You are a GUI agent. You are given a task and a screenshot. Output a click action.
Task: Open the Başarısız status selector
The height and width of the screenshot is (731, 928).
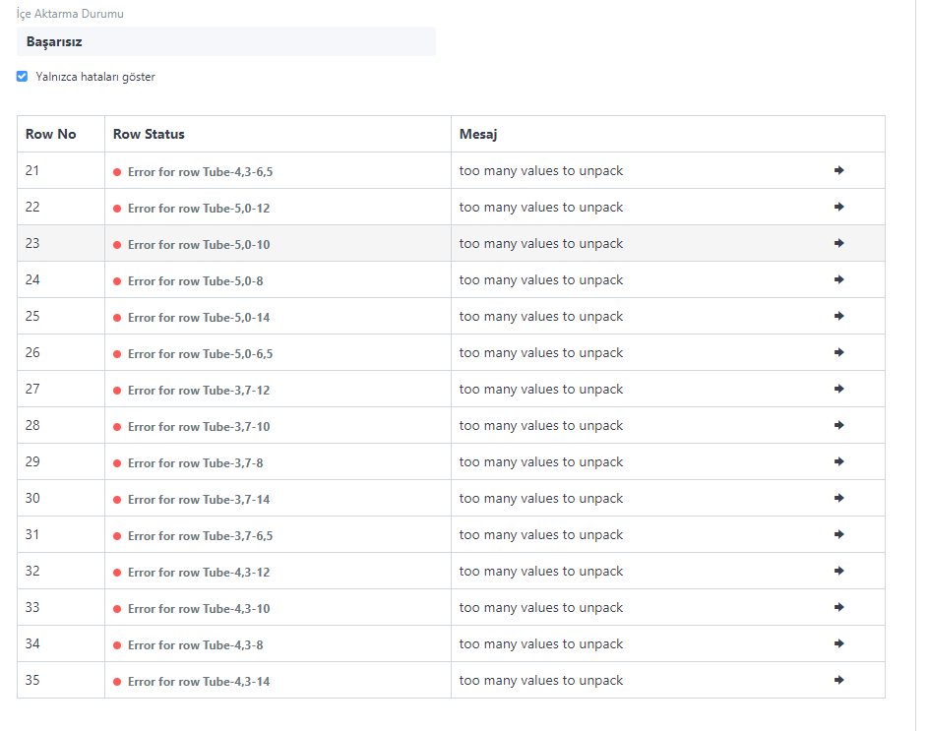pos(225,41)
